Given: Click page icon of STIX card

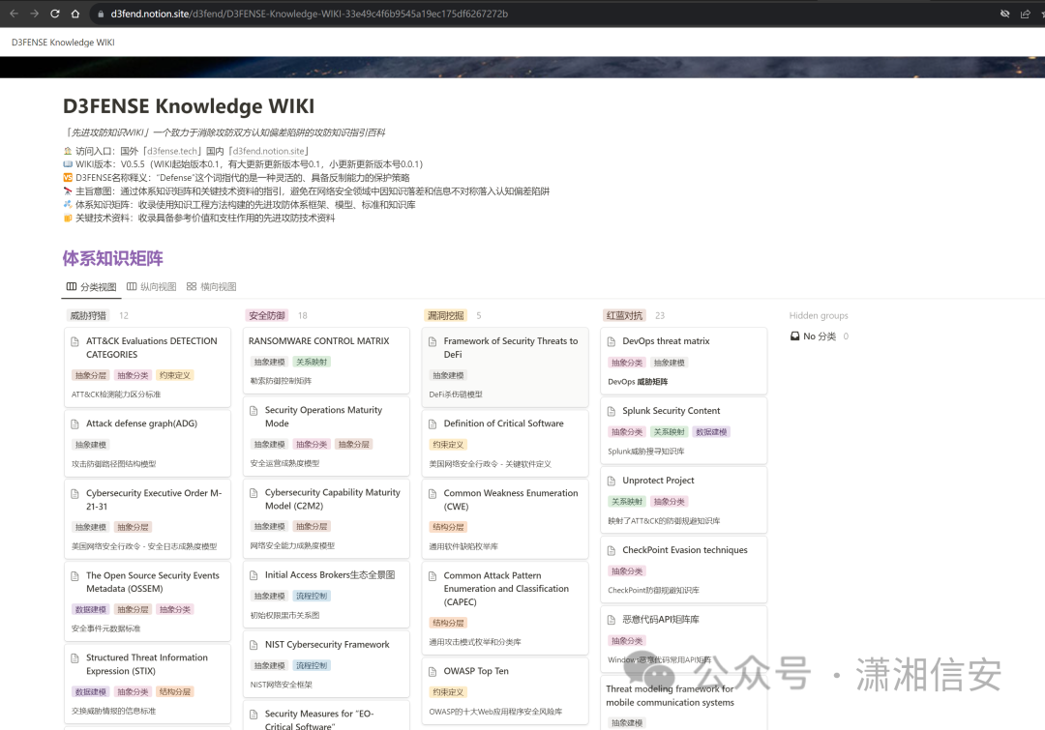Looking at the screenshot, I should coord(75,658).
